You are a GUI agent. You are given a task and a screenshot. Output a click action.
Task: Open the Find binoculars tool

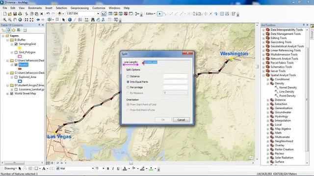coord(93,20)
